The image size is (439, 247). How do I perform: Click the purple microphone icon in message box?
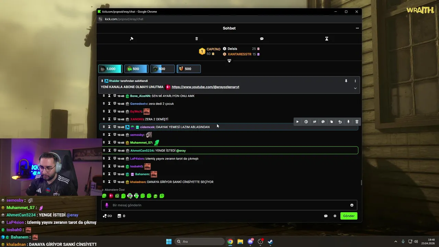(107, 205)
